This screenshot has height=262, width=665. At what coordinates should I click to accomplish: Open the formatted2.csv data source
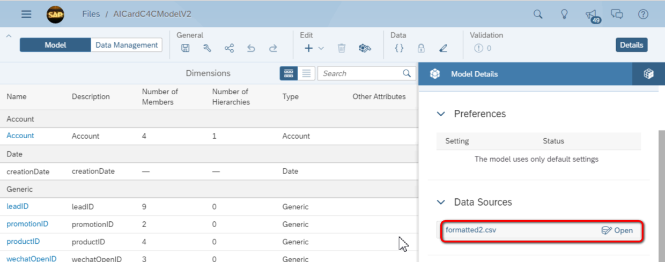click(x=617, y=230)
